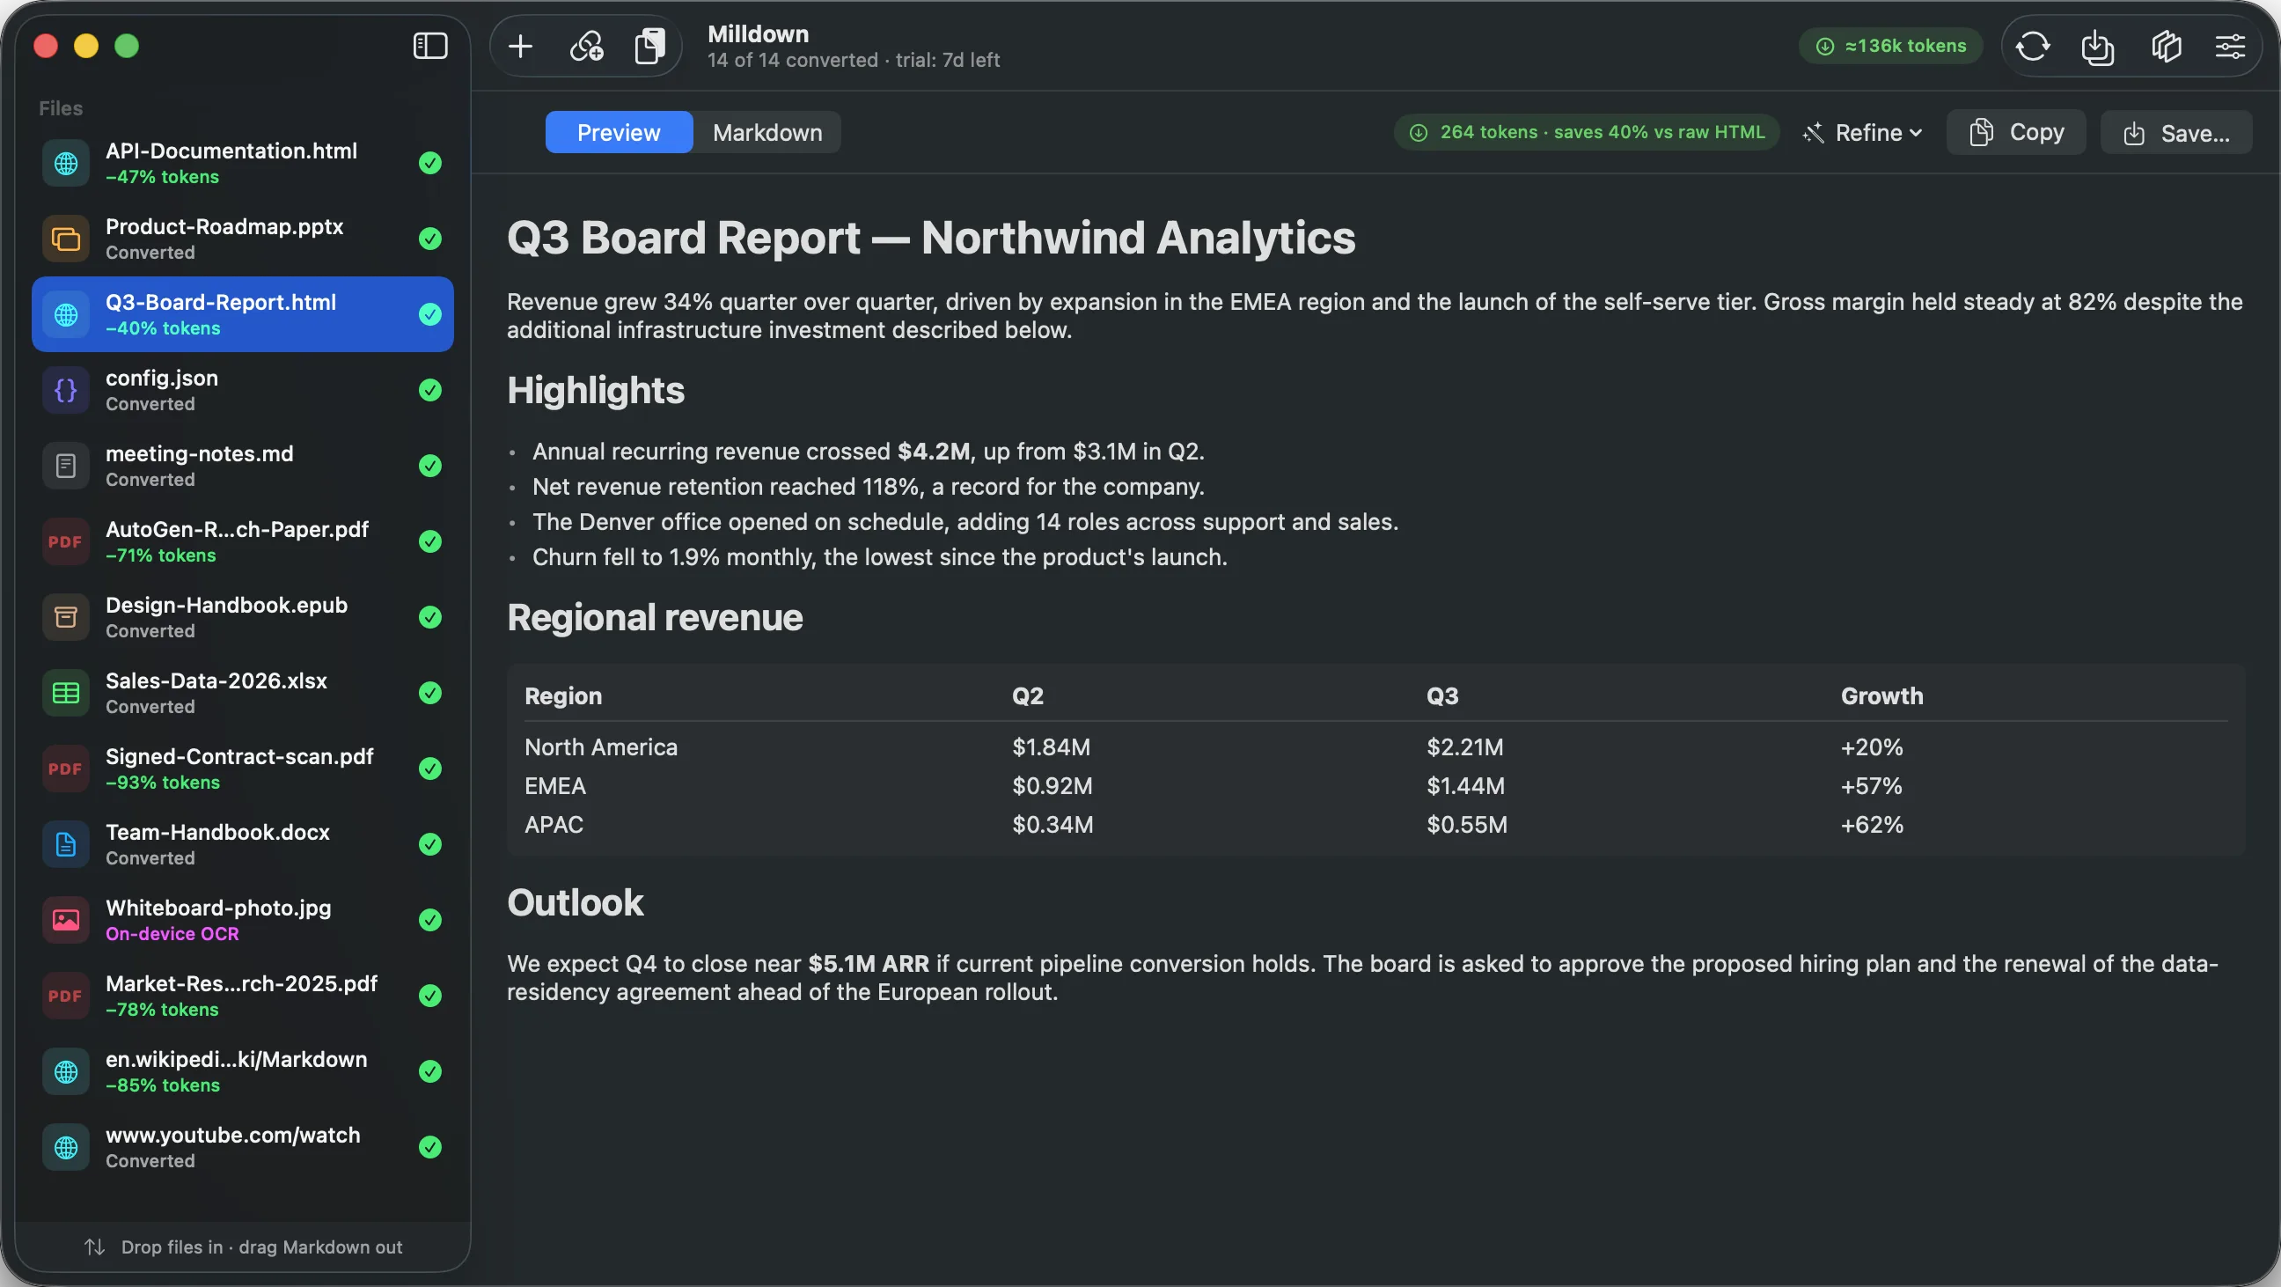Click the PDF icon beside Market-Res...rch-2025.pdf
Viewport: 2281px width, 1287px height.
(x=65, y=996)
